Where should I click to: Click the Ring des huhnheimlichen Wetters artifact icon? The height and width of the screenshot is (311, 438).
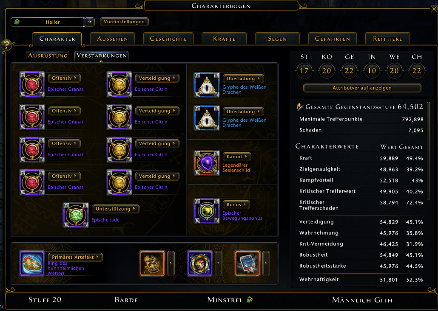coord(32,263)
